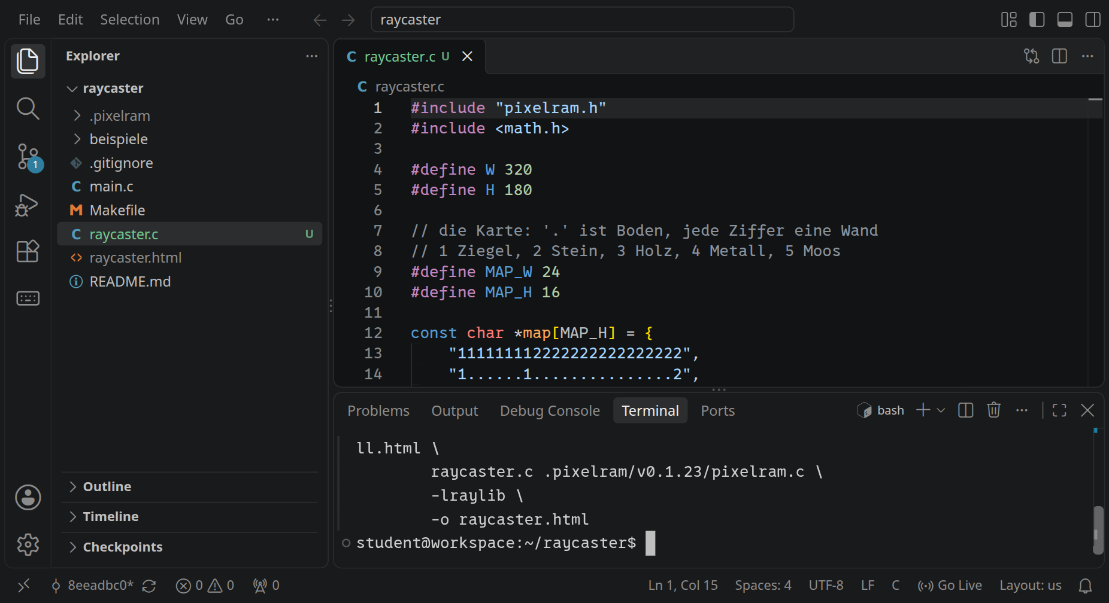This screenshot has height=603, width=1109.
Task: Split the editor right
Action: 1059,56
